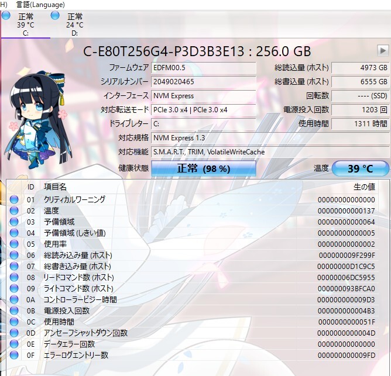Click status orb for attribute 05 使用率
This screenshot has width=391, height=376.
14,244
